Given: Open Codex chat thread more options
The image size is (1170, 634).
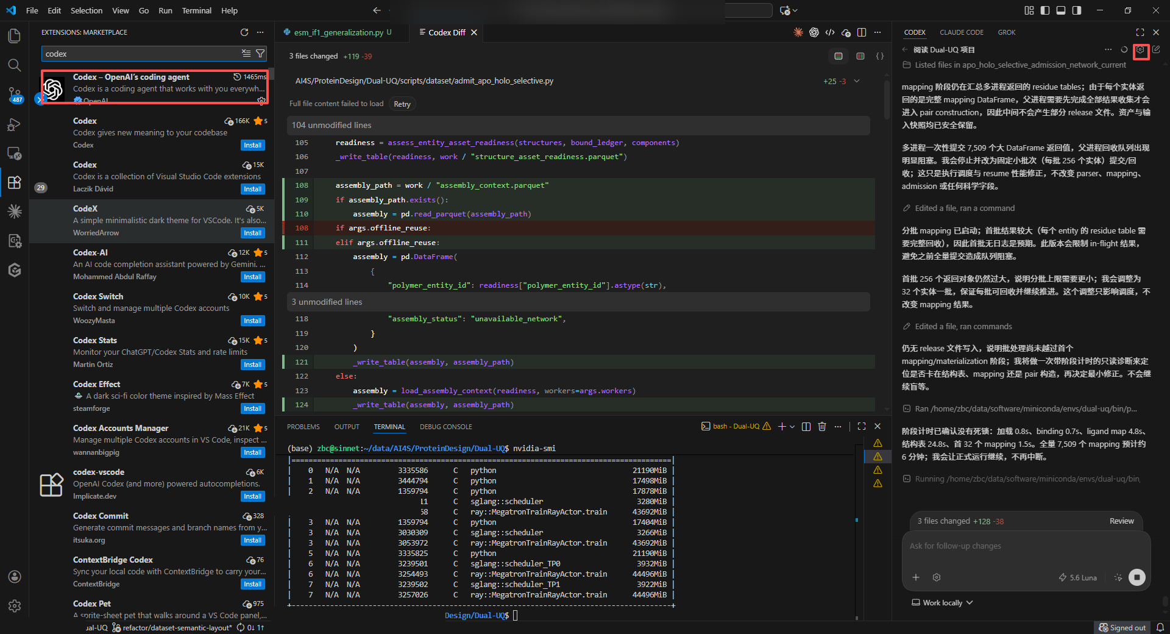Looking at the screenshot, I should coord(1108,50).
